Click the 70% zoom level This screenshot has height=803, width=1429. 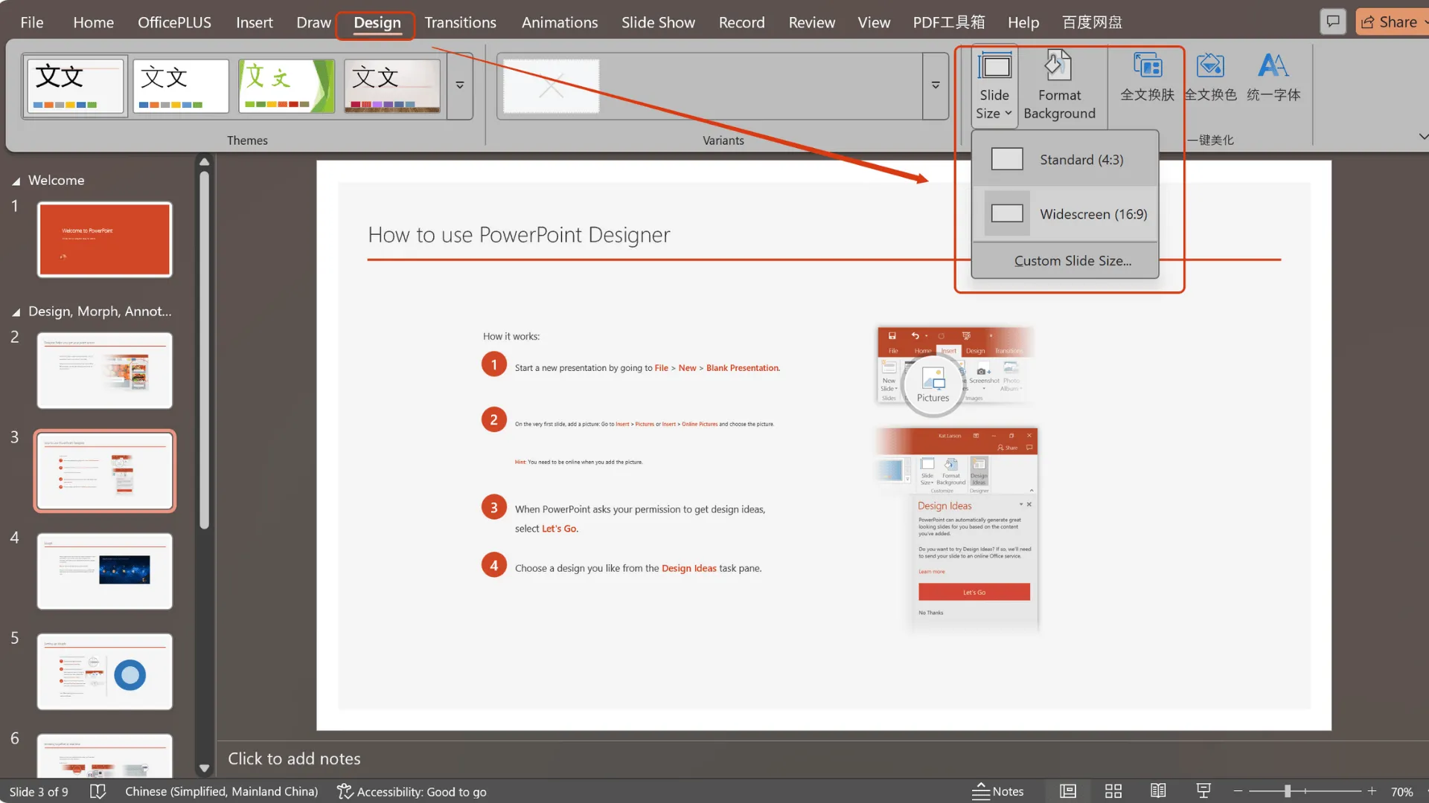point(1402,792)
